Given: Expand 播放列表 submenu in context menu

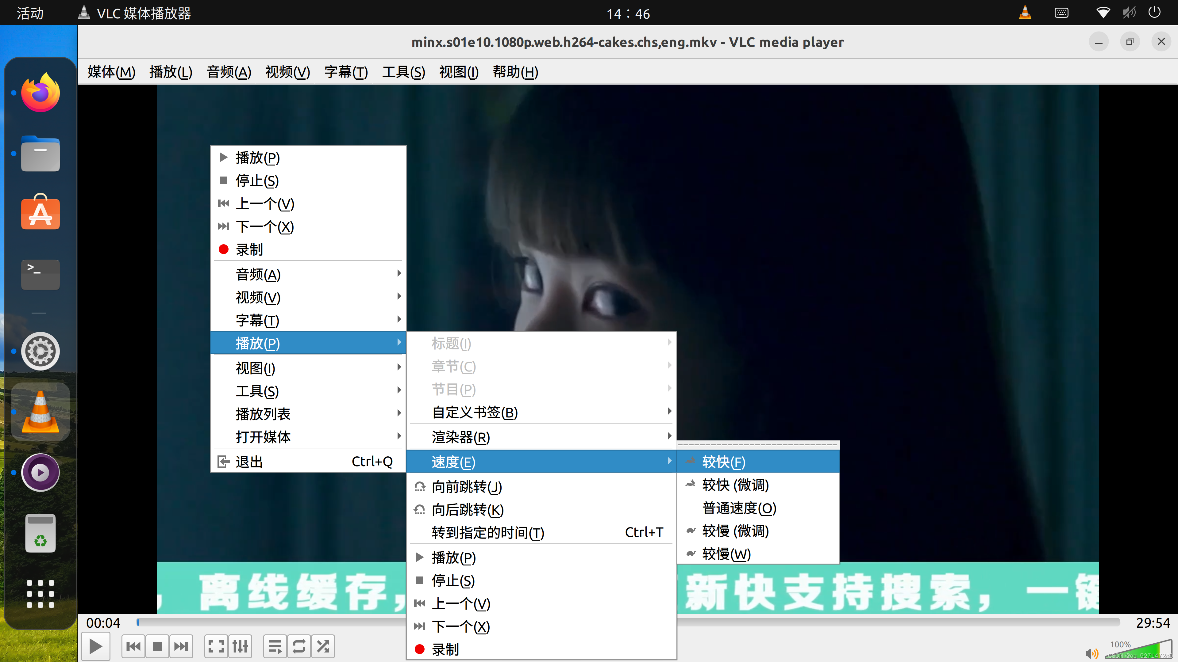Looking at the screenshot, I should (x=308, y=413).
